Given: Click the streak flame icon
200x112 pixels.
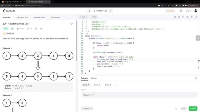Looking at the screenshot, I should (187, 11).
